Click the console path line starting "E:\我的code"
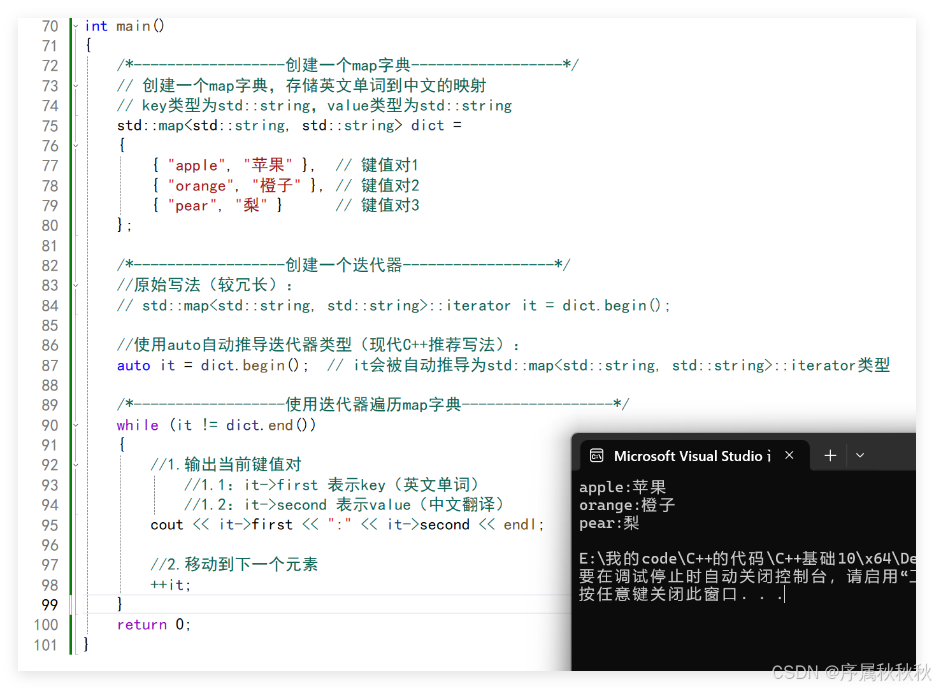Image resolution: width=934 pixels, height=689 pixels. click(x=747, y=558)
